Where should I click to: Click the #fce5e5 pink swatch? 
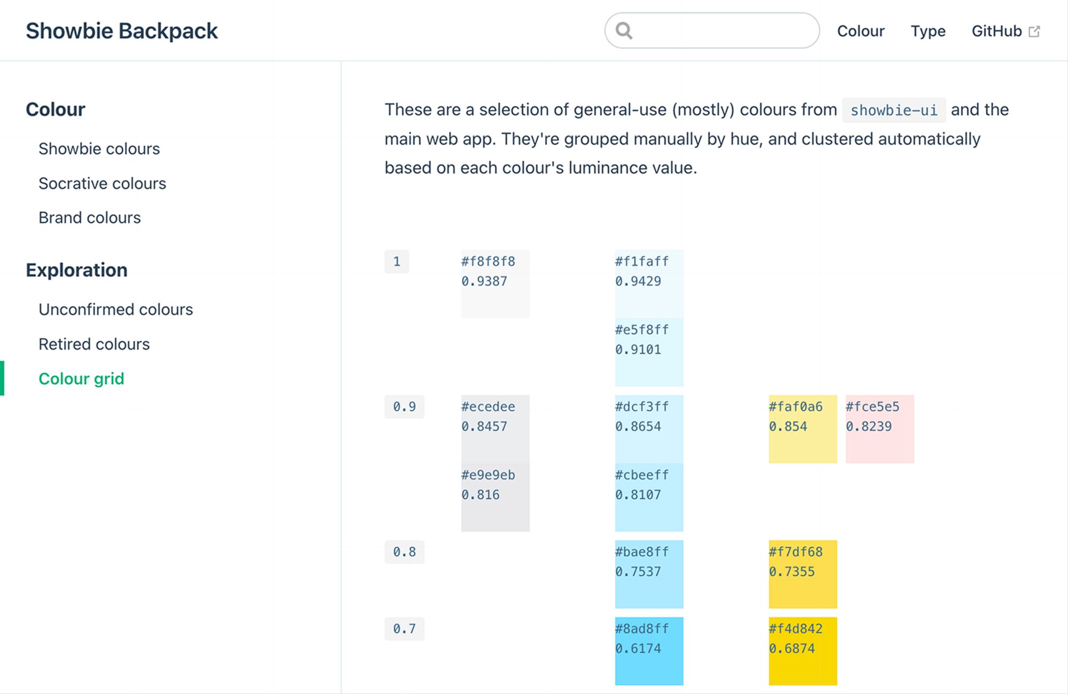pos(879,429)
